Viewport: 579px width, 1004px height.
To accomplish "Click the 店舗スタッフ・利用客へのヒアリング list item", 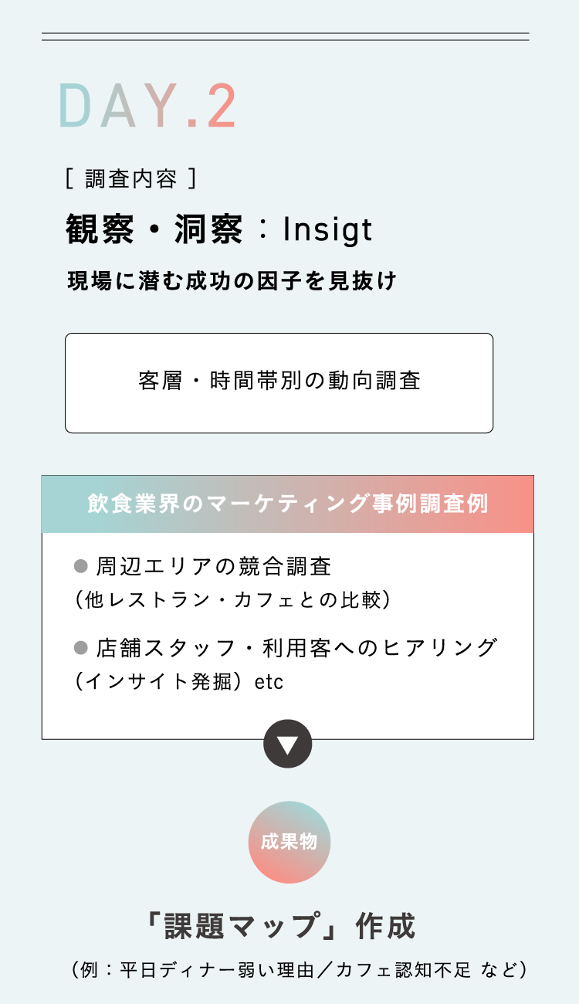I will tap(296, 647).
